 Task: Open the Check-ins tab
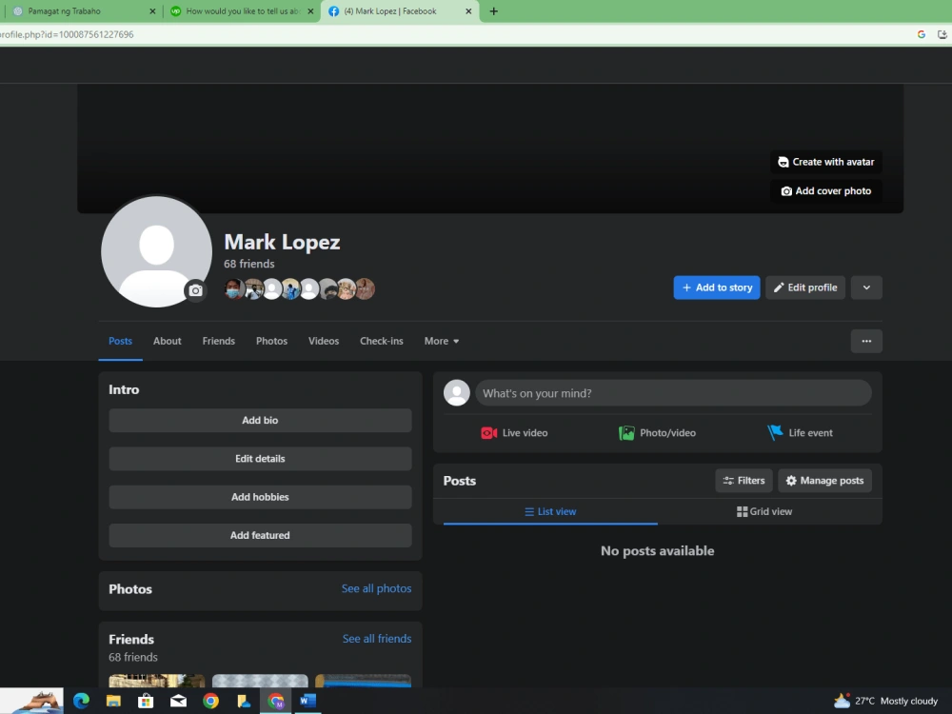coord(382,341)
